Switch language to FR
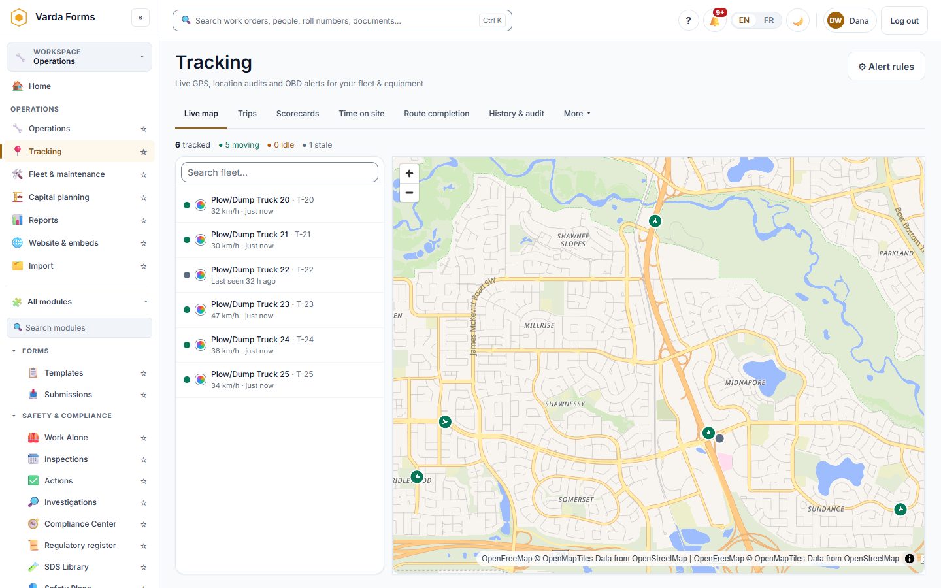Screen dimensions: 941x588 tap(768, 20)
